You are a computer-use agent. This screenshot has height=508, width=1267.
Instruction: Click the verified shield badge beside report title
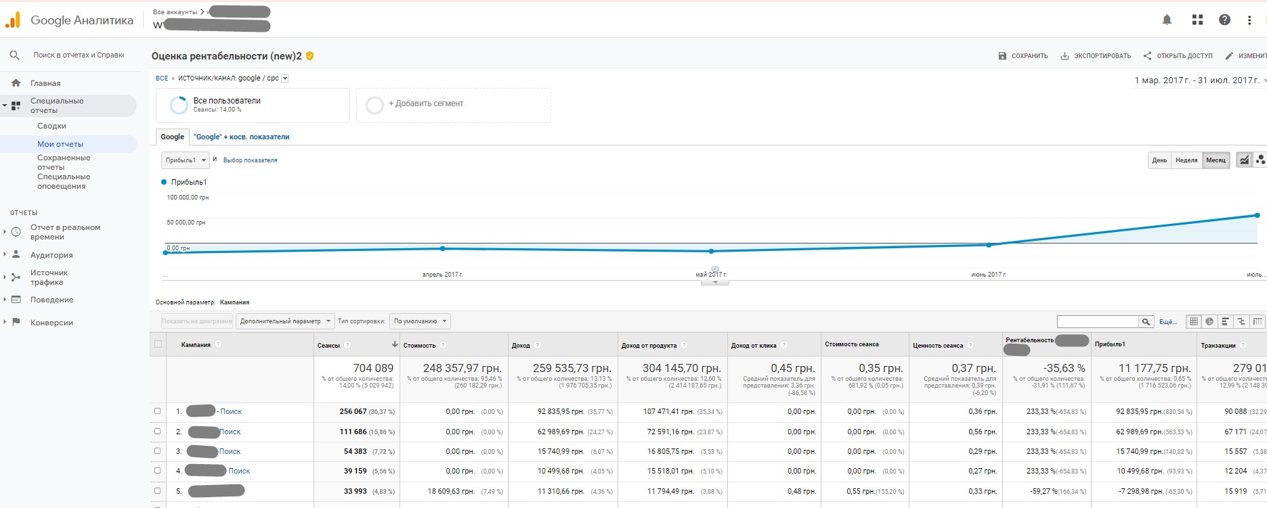(x=309, y=56)
